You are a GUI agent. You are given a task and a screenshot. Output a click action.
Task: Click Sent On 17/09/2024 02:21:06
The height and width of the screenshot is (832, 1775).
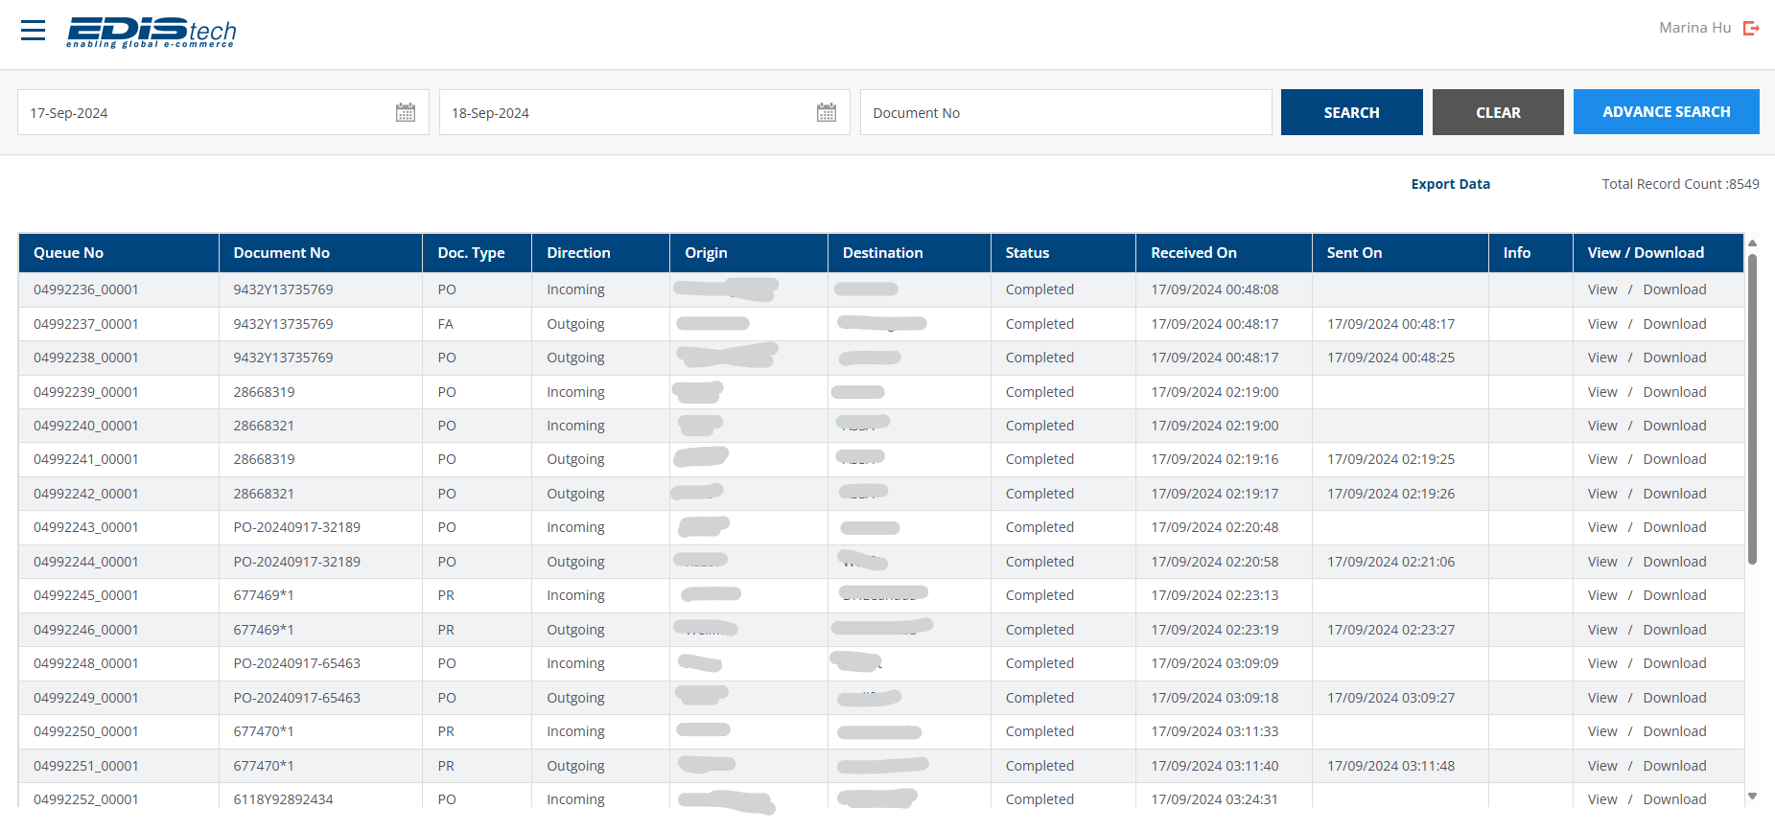click(1390, 562)
